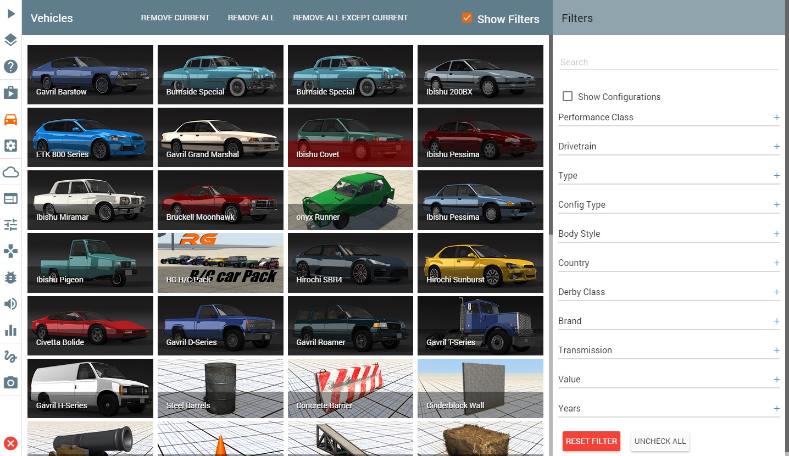Expand the Derby Class filter

[669, 292]
